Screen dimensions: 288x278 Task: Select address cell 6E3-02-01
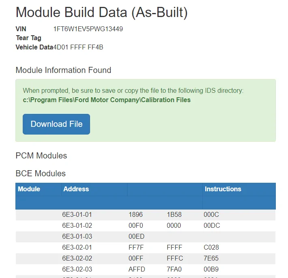click(77, 247)
